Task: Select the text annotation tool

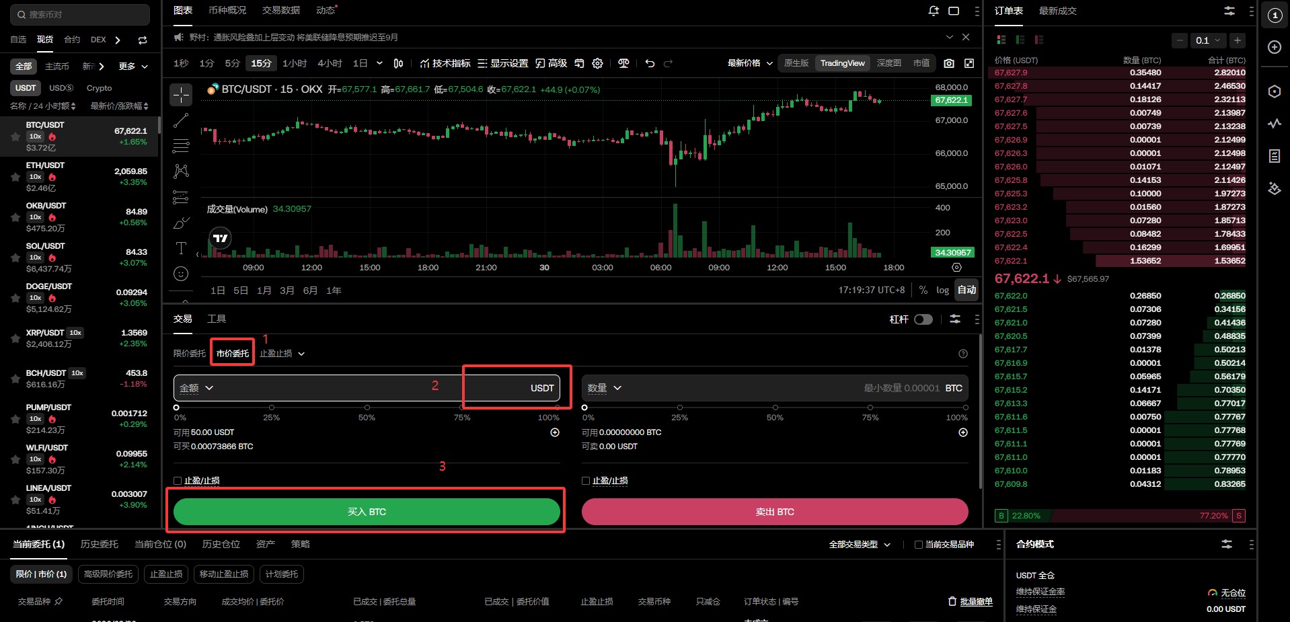Action: (x=181, y=248)
